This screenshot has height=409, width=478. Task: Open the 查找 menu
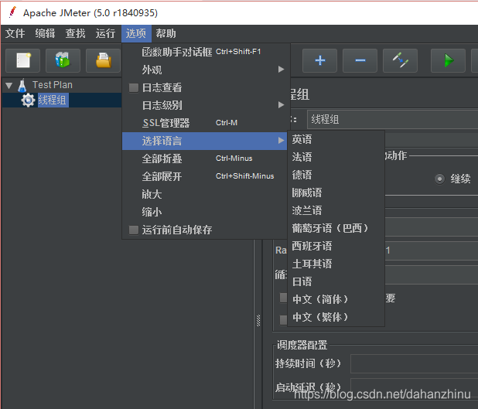click(x=75, y=33)
